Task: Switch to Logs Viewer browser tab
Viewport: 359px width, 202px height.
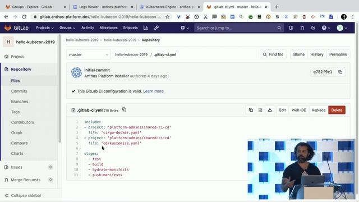Action: click(x=103, y=7)
